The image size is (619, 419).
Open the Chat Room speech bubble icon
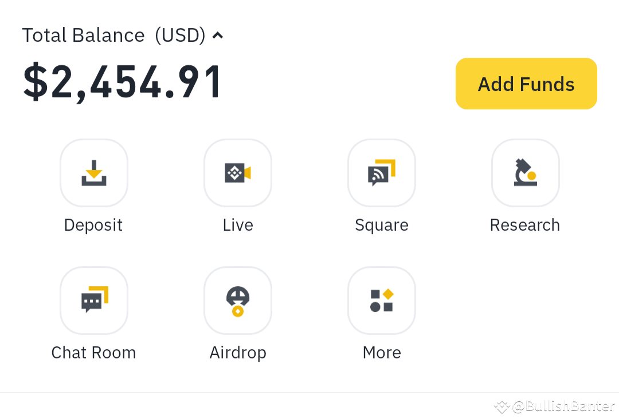(x=93, y=300)
